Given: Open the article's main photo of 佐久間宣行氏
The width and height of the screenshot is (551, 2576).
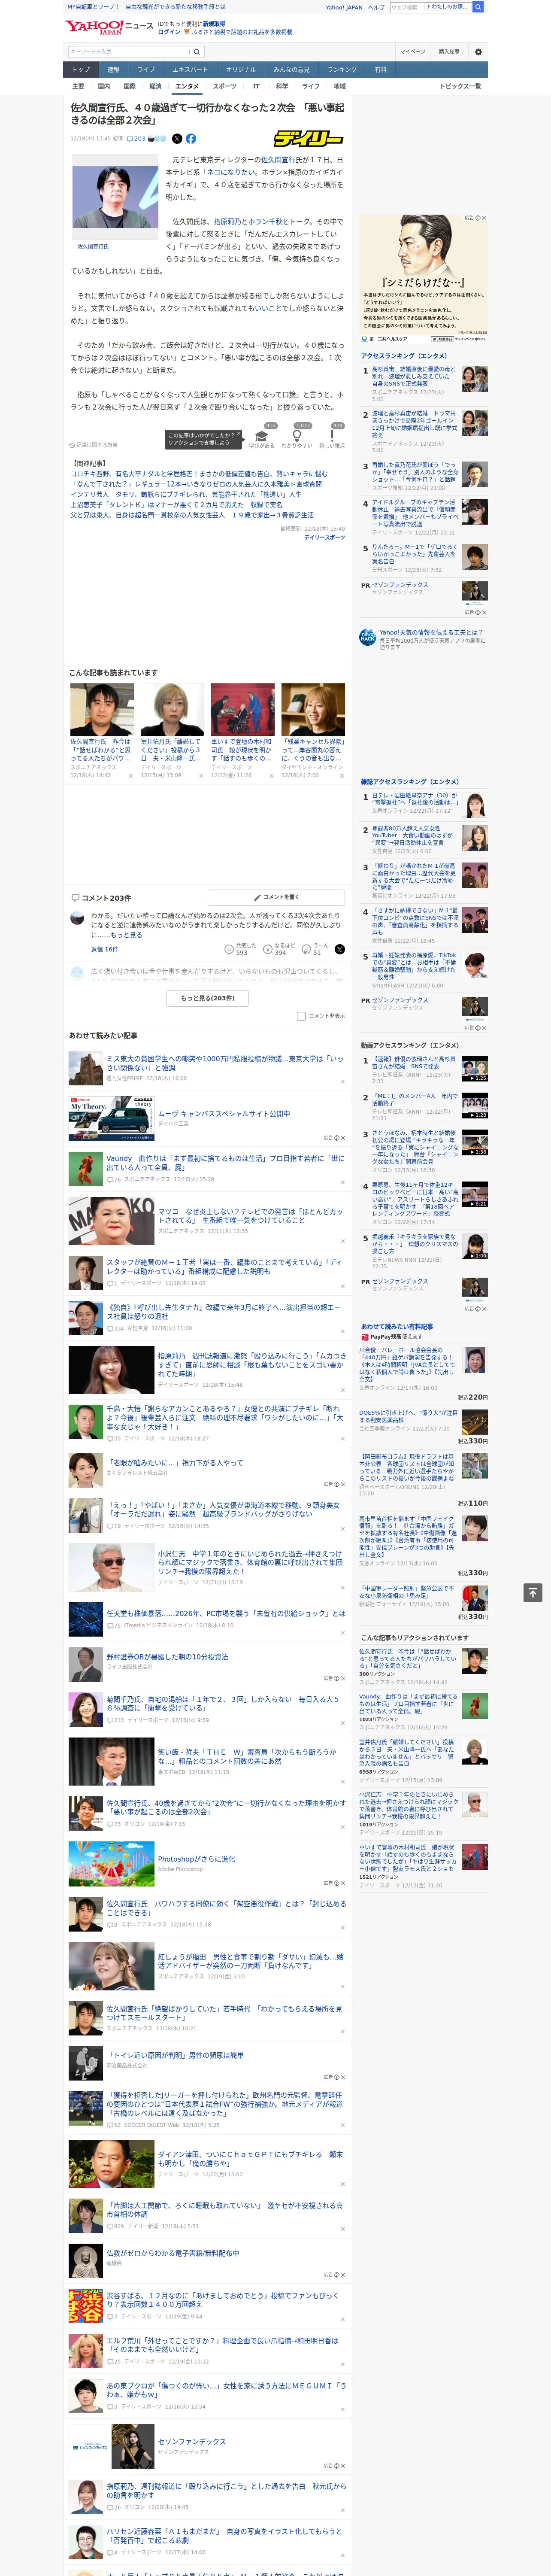Looking at the screenshot, I should (115, 197).
